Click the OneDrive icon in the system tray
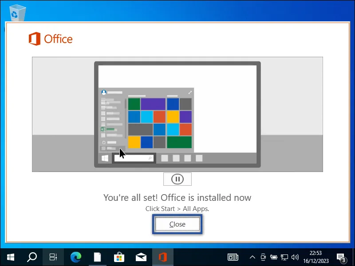 (x=263, y=257)
